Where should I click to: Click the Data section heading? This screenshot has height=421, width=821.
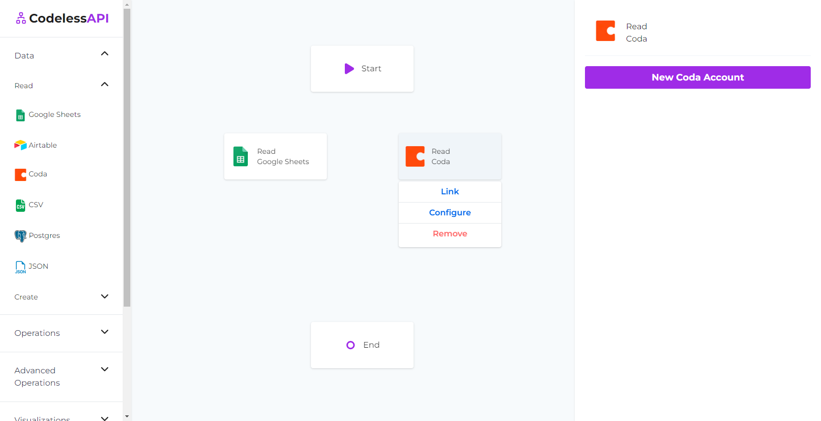pos(24,55)
